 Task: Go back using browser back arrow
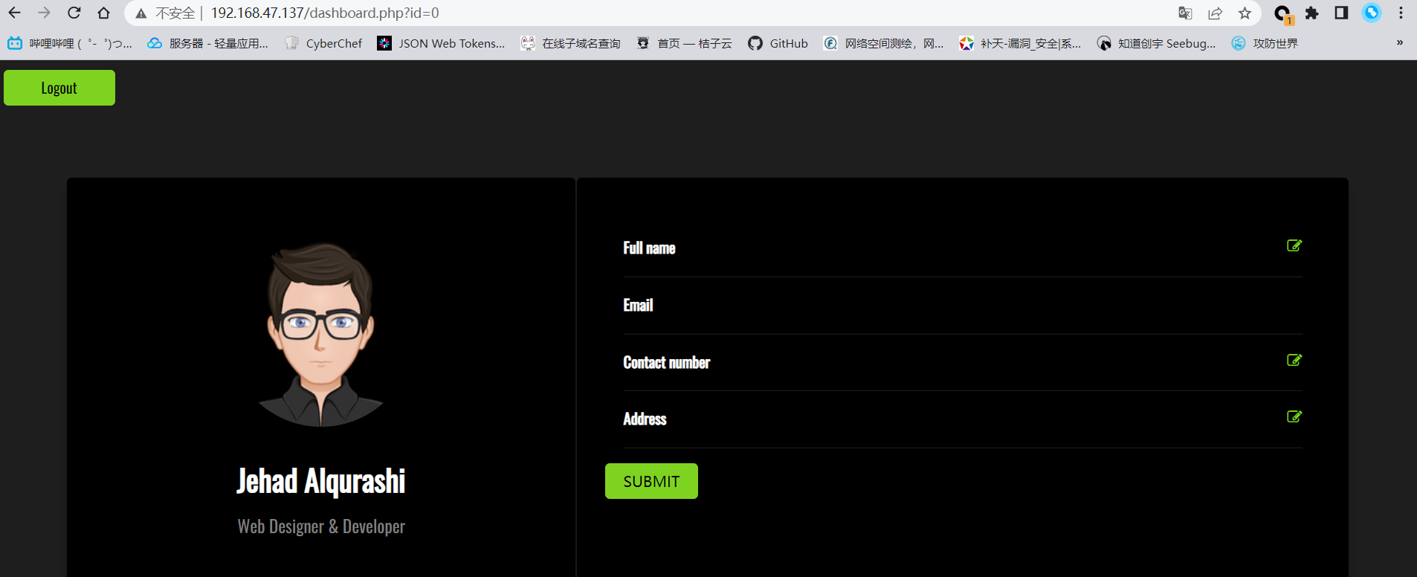tap(15, 13)
